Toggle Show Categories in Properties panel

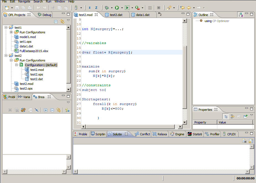click(226, 116)
